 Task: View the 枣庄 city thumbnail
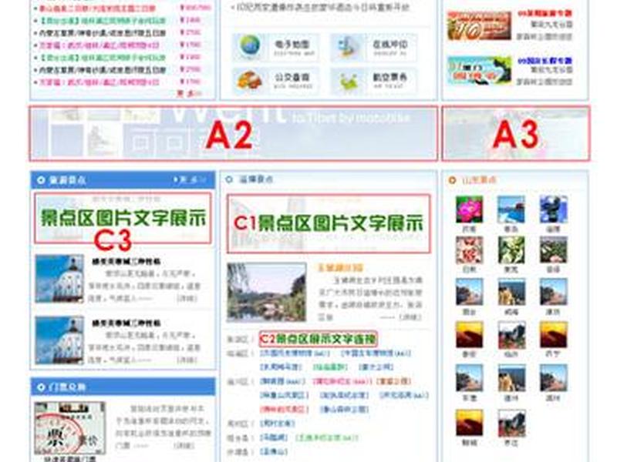point(511,423)
